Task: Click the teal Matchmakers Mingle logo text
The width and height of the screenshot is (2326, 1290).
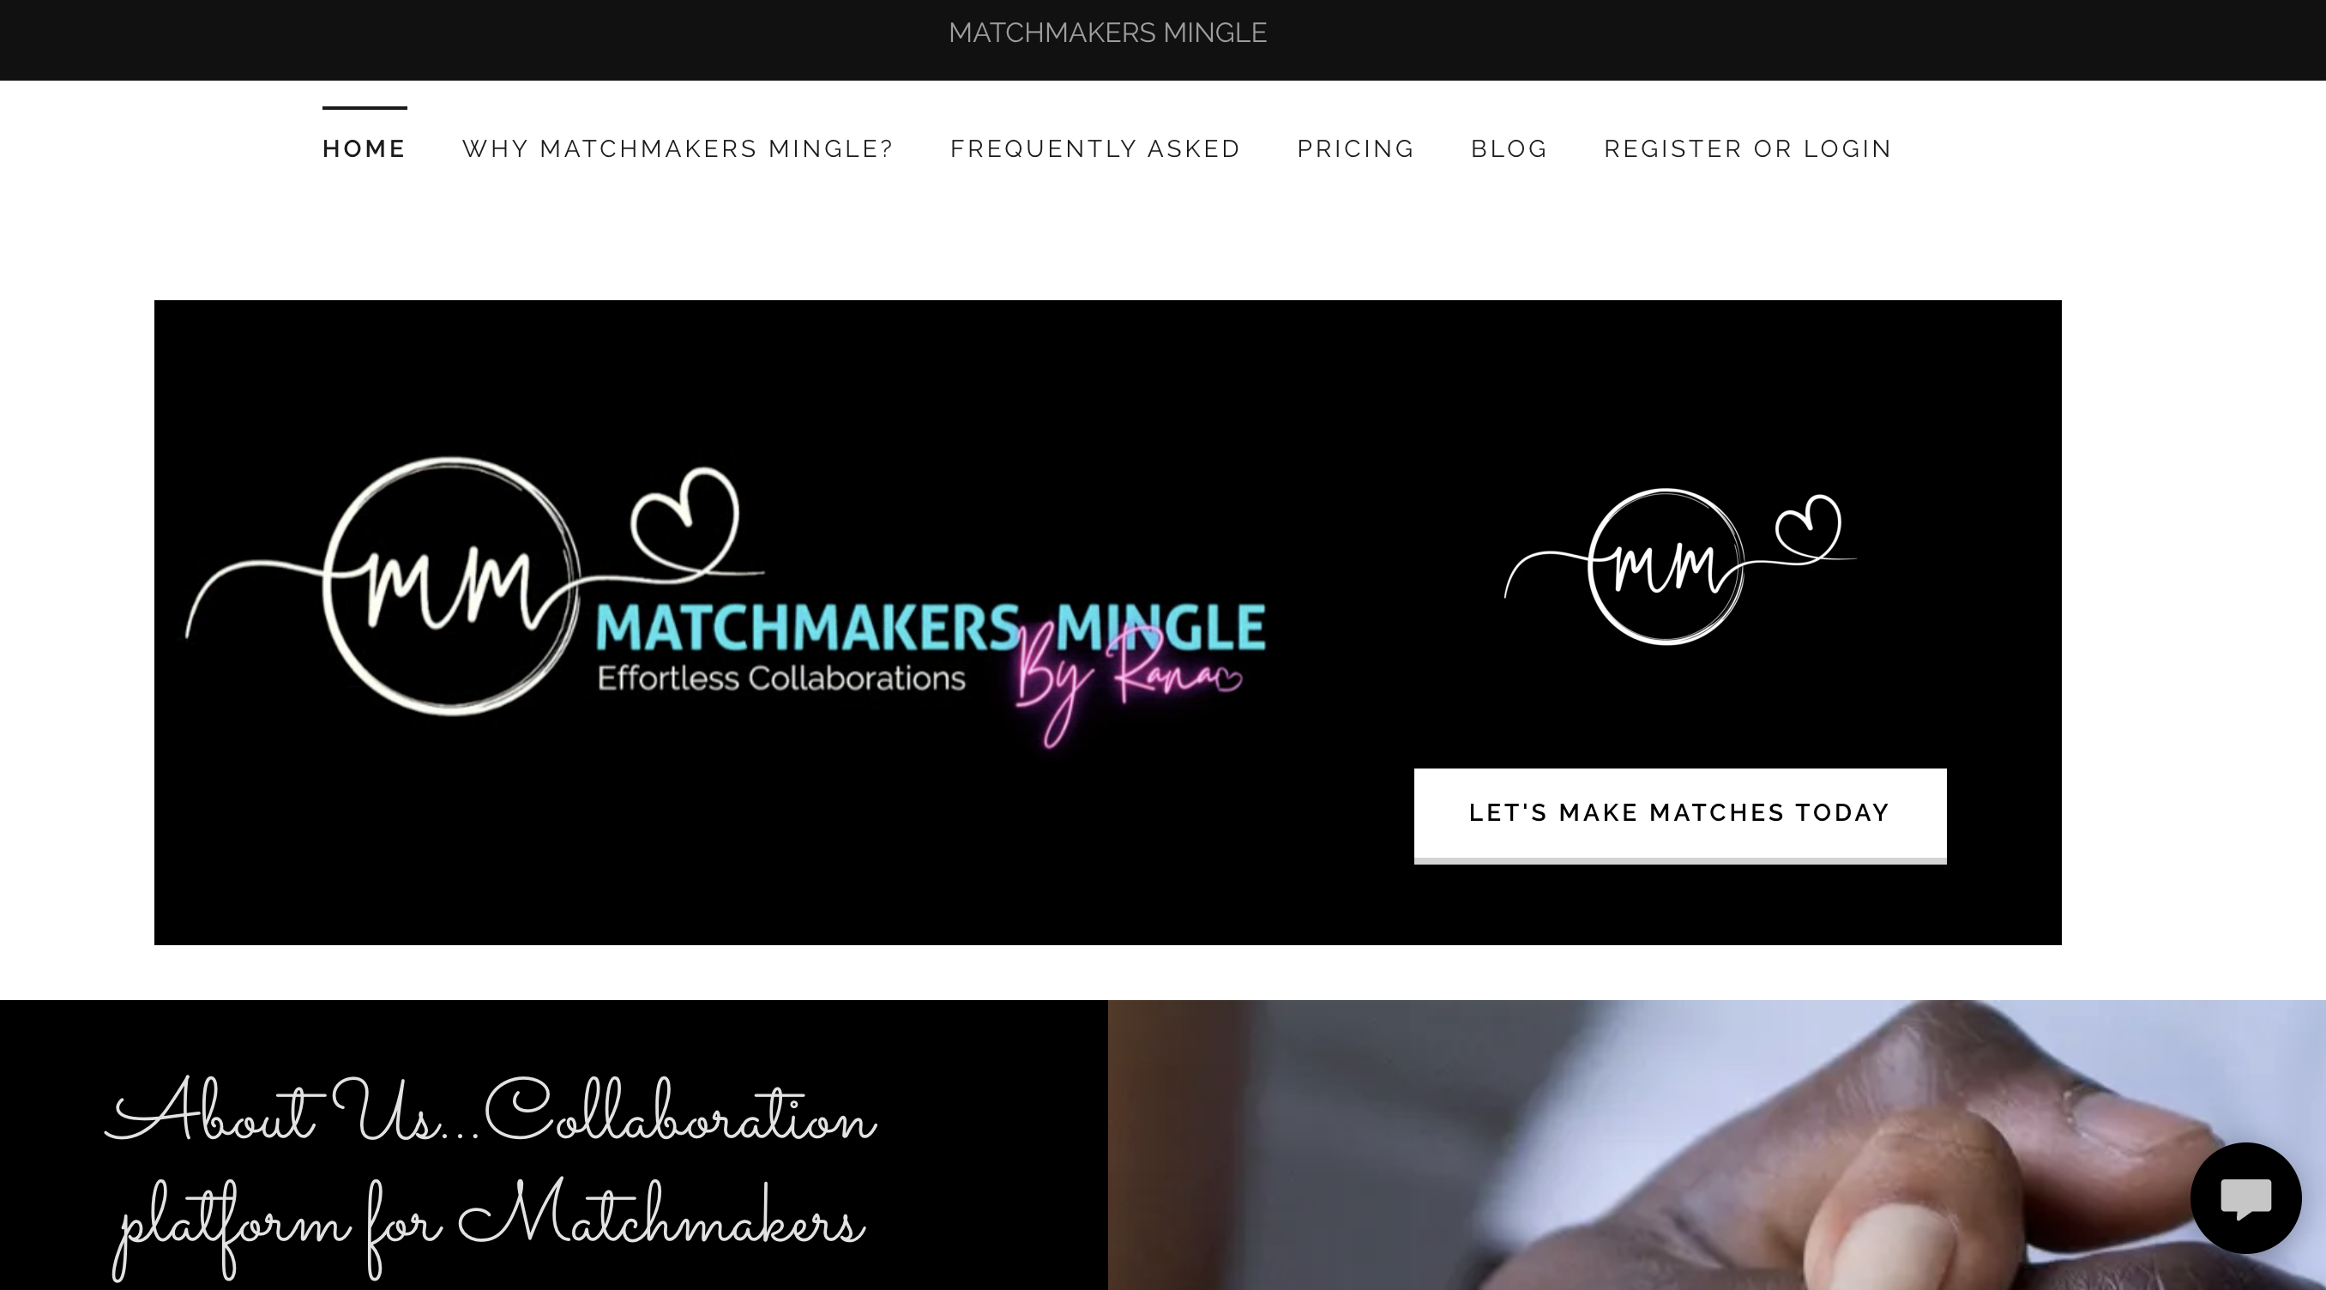Action: 930,627
